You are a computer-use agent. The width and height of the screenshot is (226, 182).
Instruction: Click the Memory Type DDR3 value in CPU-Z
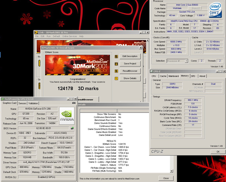click(172, 84)
